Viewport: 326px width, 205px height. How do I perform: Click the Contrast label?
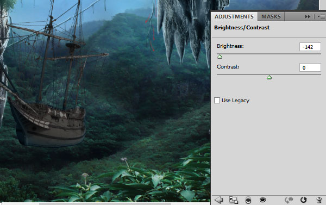[x=228, y=67]
